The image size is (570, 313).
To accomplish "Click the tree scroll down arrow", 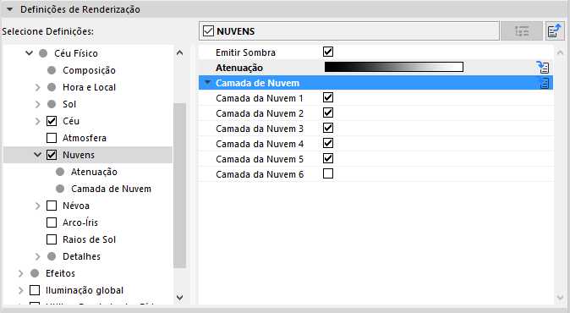I will [179, 298].
